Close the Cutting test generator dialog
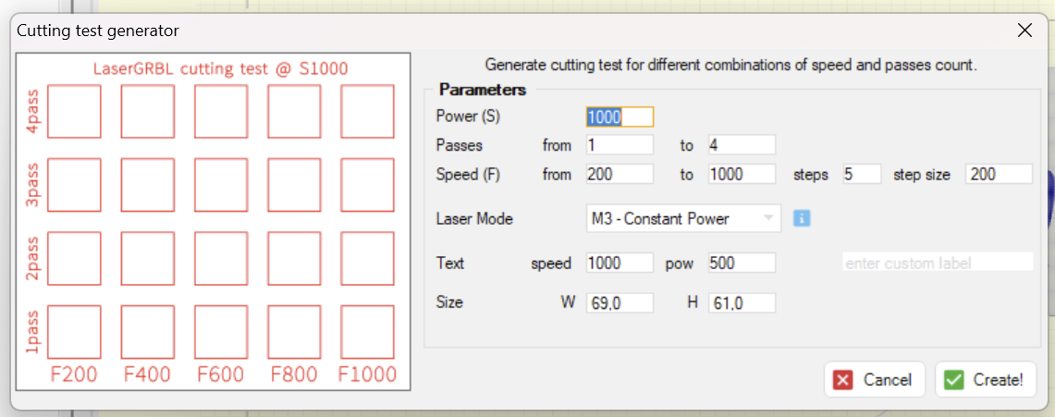Screen dimensions: 1055x417 click(x=1024, y=31)
